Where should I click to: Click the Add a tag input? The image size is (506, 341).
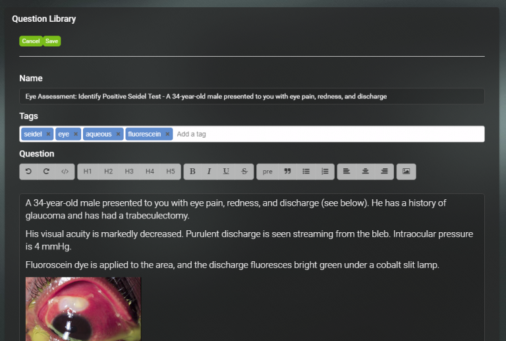pyautogui.click(x=329, y=134)
